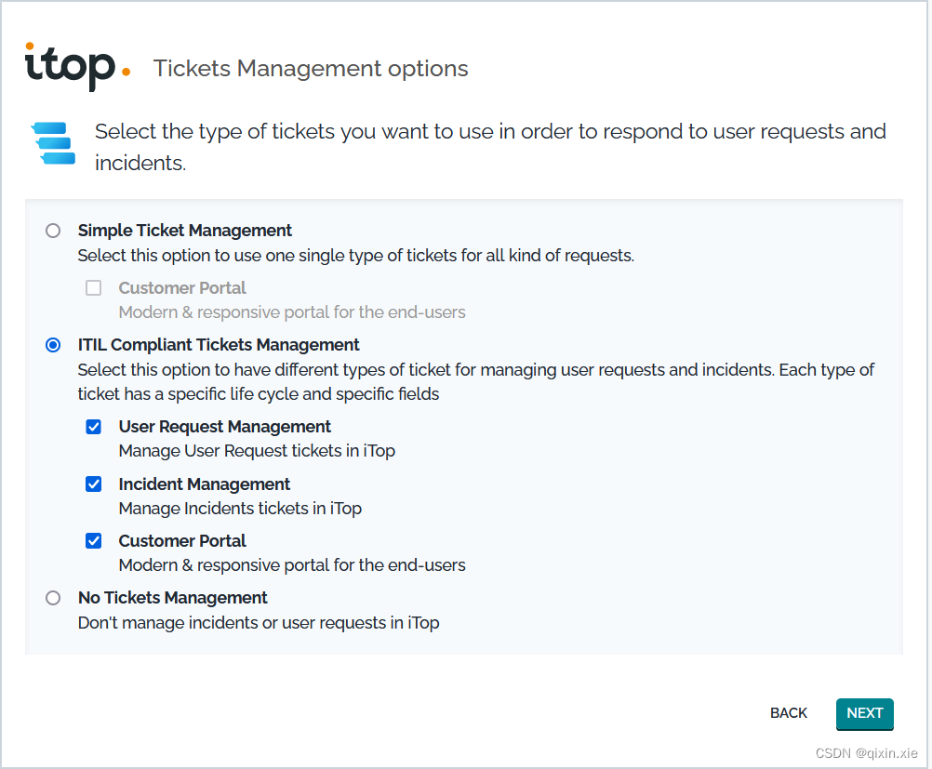This screenshot has height=769, width=932.
Task: Return to previous step via BACK
Action: [788, 713]
